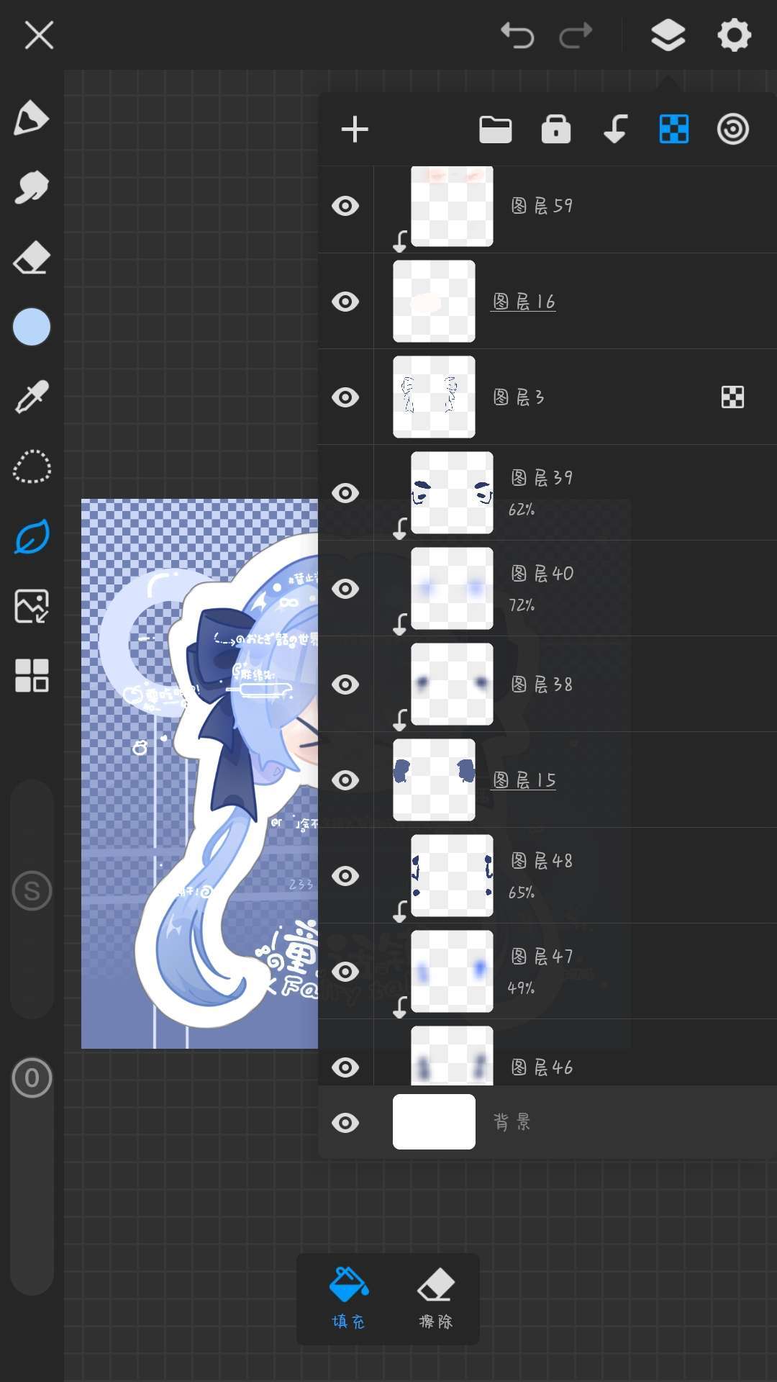Toggle visibility of 图层 15
Image resolution: width=777 pixels, height=1382 pixels.
pyautogui.click(x=345, y=780)
